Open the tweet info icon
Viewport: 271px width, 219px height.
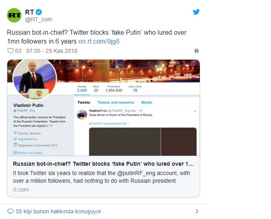point(197,51)
